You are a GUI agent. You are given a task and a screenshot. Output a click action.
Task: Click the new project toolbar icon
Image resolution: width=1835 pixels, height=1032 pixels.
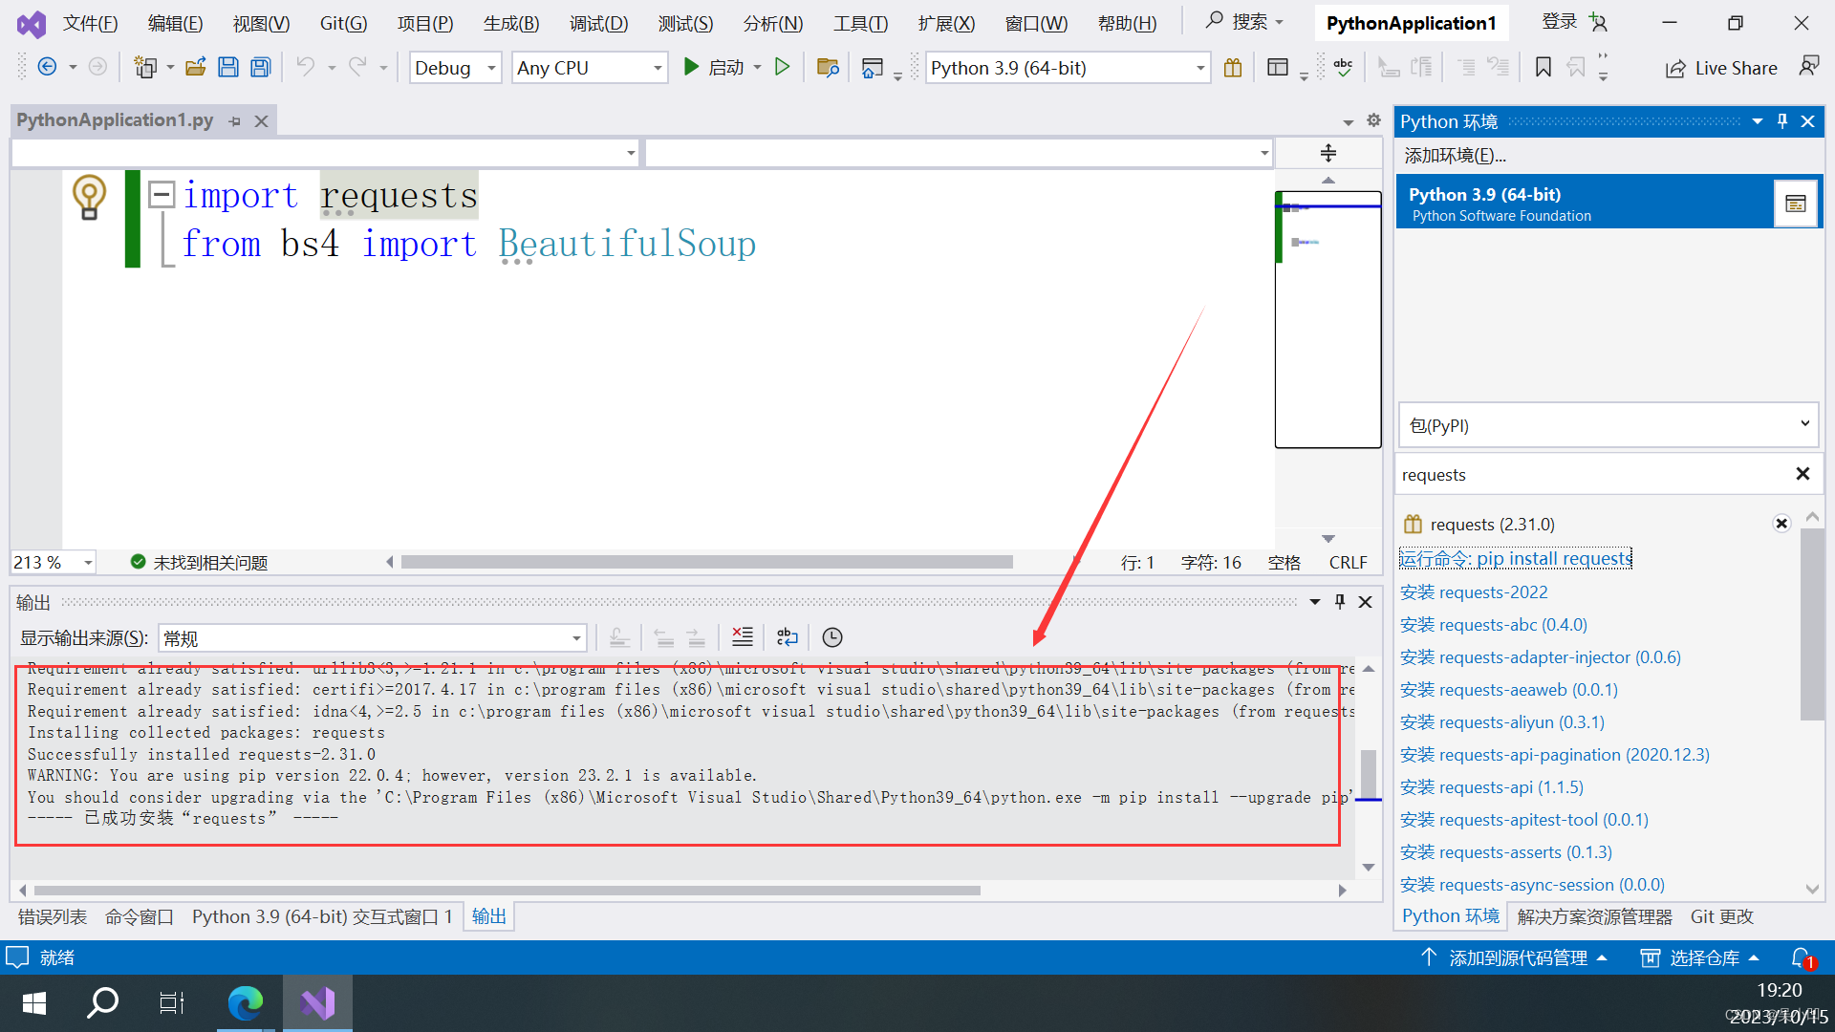click(x=145, y=67)
